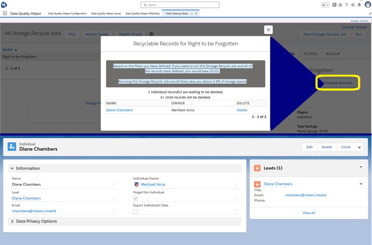This screenshot has width=372, height=245.
Task: Switch to Data Quality Helper Configuration tab
Action: point(67,13)
